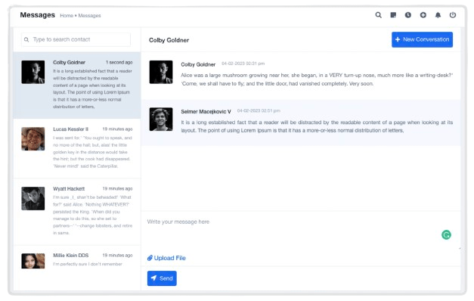Click Selmer Macejkovic V avatar in chat
This screenshot has width=474, height=301.
coord(161,119)
